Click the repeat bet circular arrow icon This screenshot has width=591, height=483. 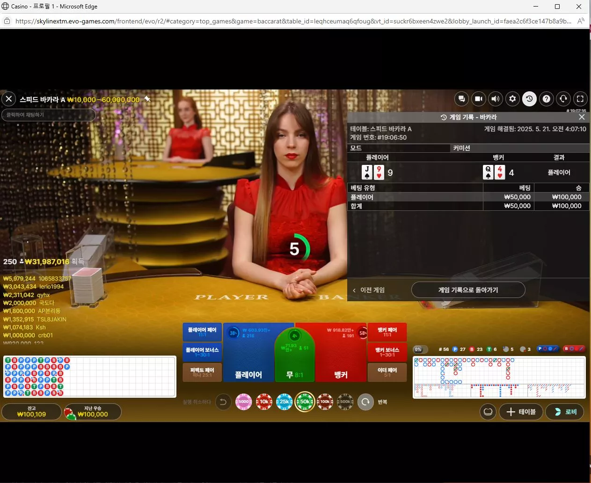tap(365, 402)
